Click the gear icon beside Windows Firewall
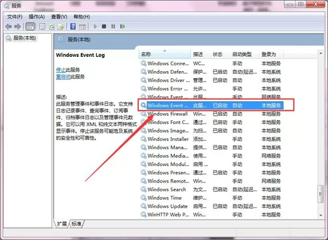The width and height of the screenshot is (328, 240). [143, 114]
